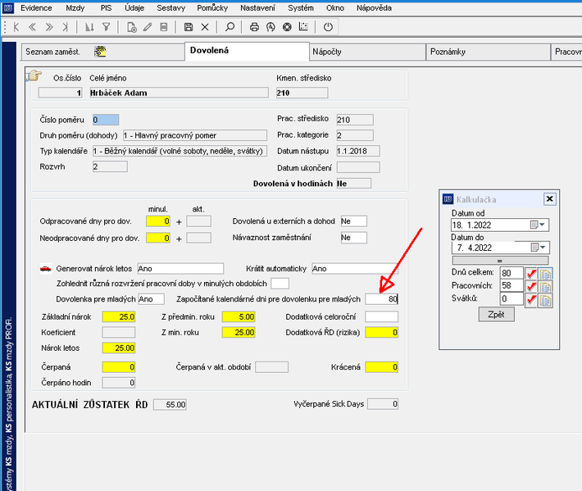Open the filter funnel tool
This screenshot has height=491, width=582.
[x=107, y=27]
